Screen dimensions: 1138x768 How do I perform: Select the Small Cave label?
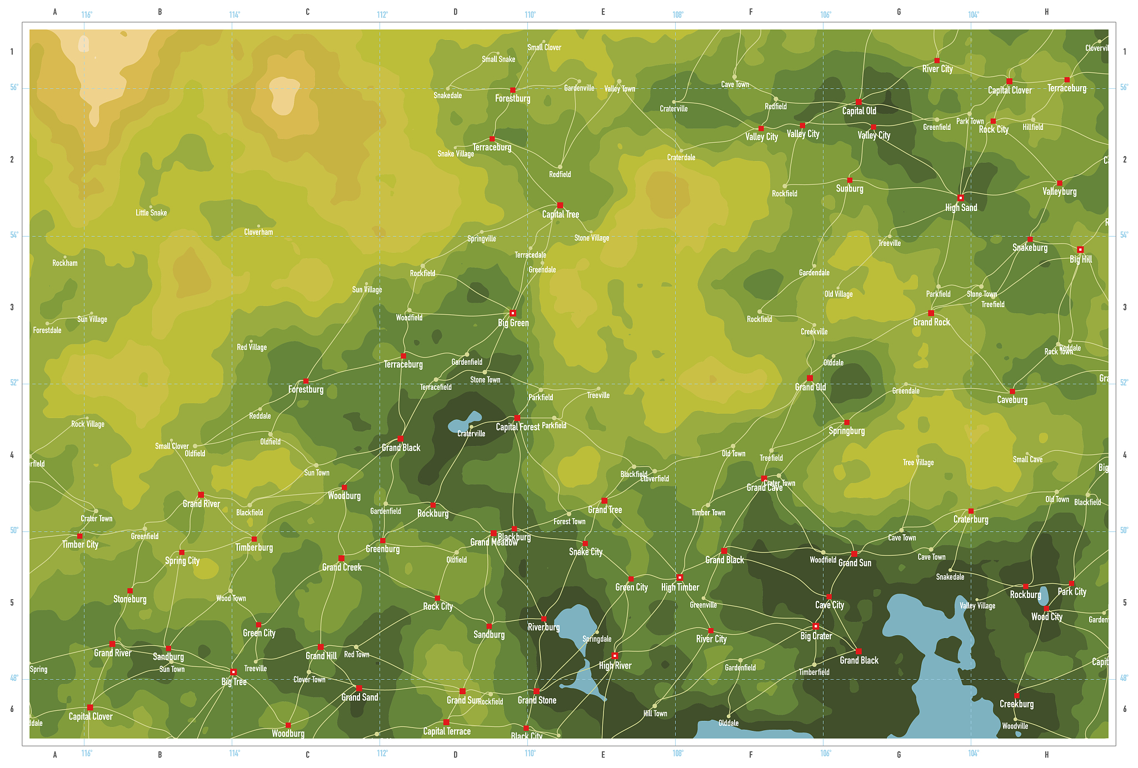(1028, 459)
